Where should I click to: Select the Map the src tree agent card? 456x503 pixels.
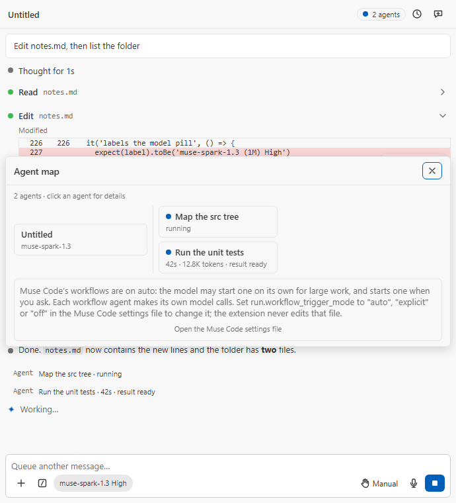tap(218, 222)
